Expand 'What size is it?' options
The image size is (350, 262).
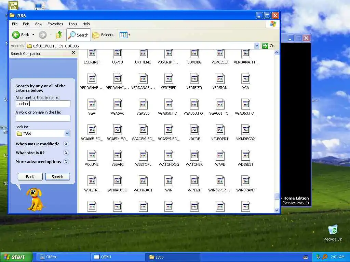(x=66, y=153)
